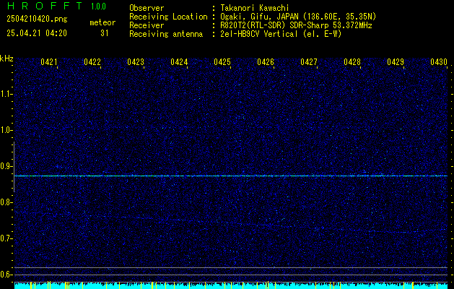Select the filename 2504210420.png
Screen dimensions: 454x289
click(37, 20)
